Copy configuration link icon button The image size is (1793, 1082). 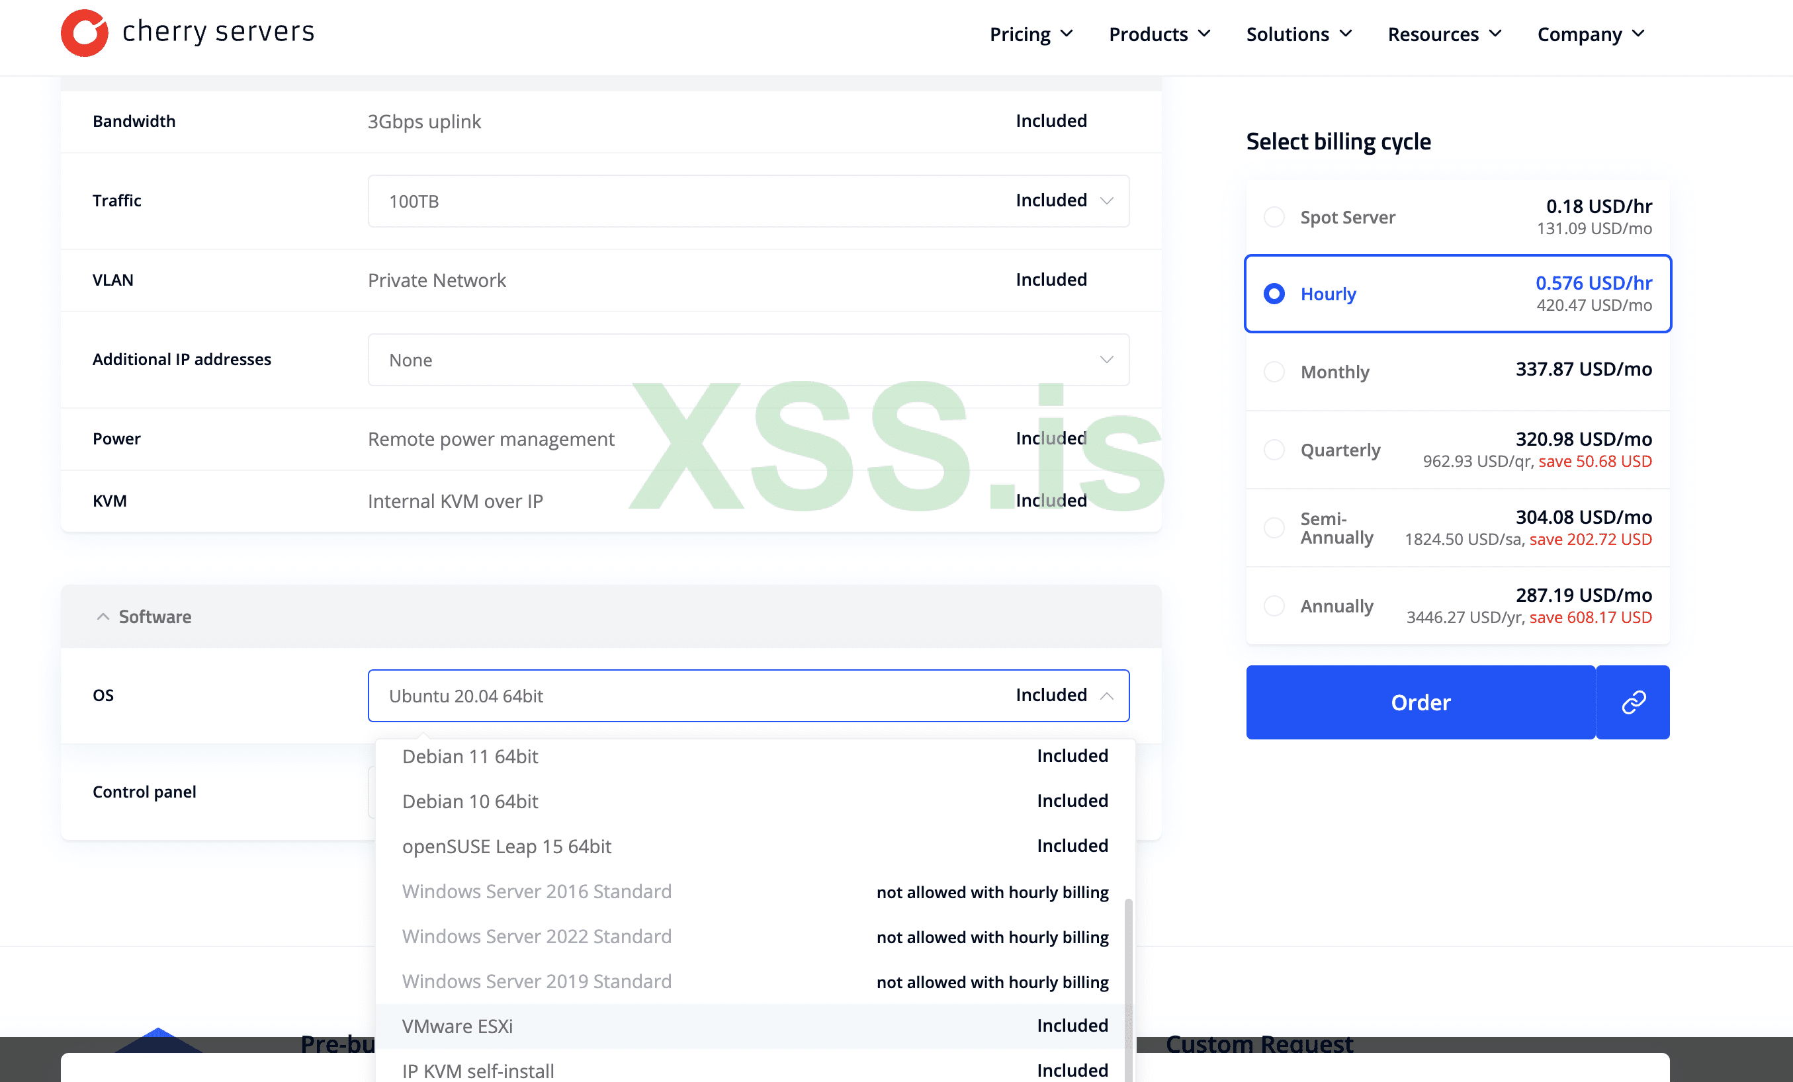tap(1632, 702)
